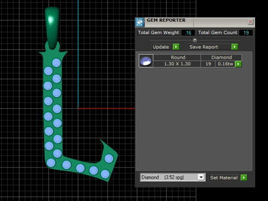Click the "Diamond" cell in report row
Viewport: 268px width, 201px height.
(x=222, y=58)
